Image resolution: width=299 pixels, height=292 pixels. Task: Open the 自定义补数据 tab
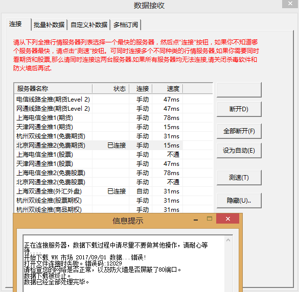pyautogui.click(x=89, y=25)
